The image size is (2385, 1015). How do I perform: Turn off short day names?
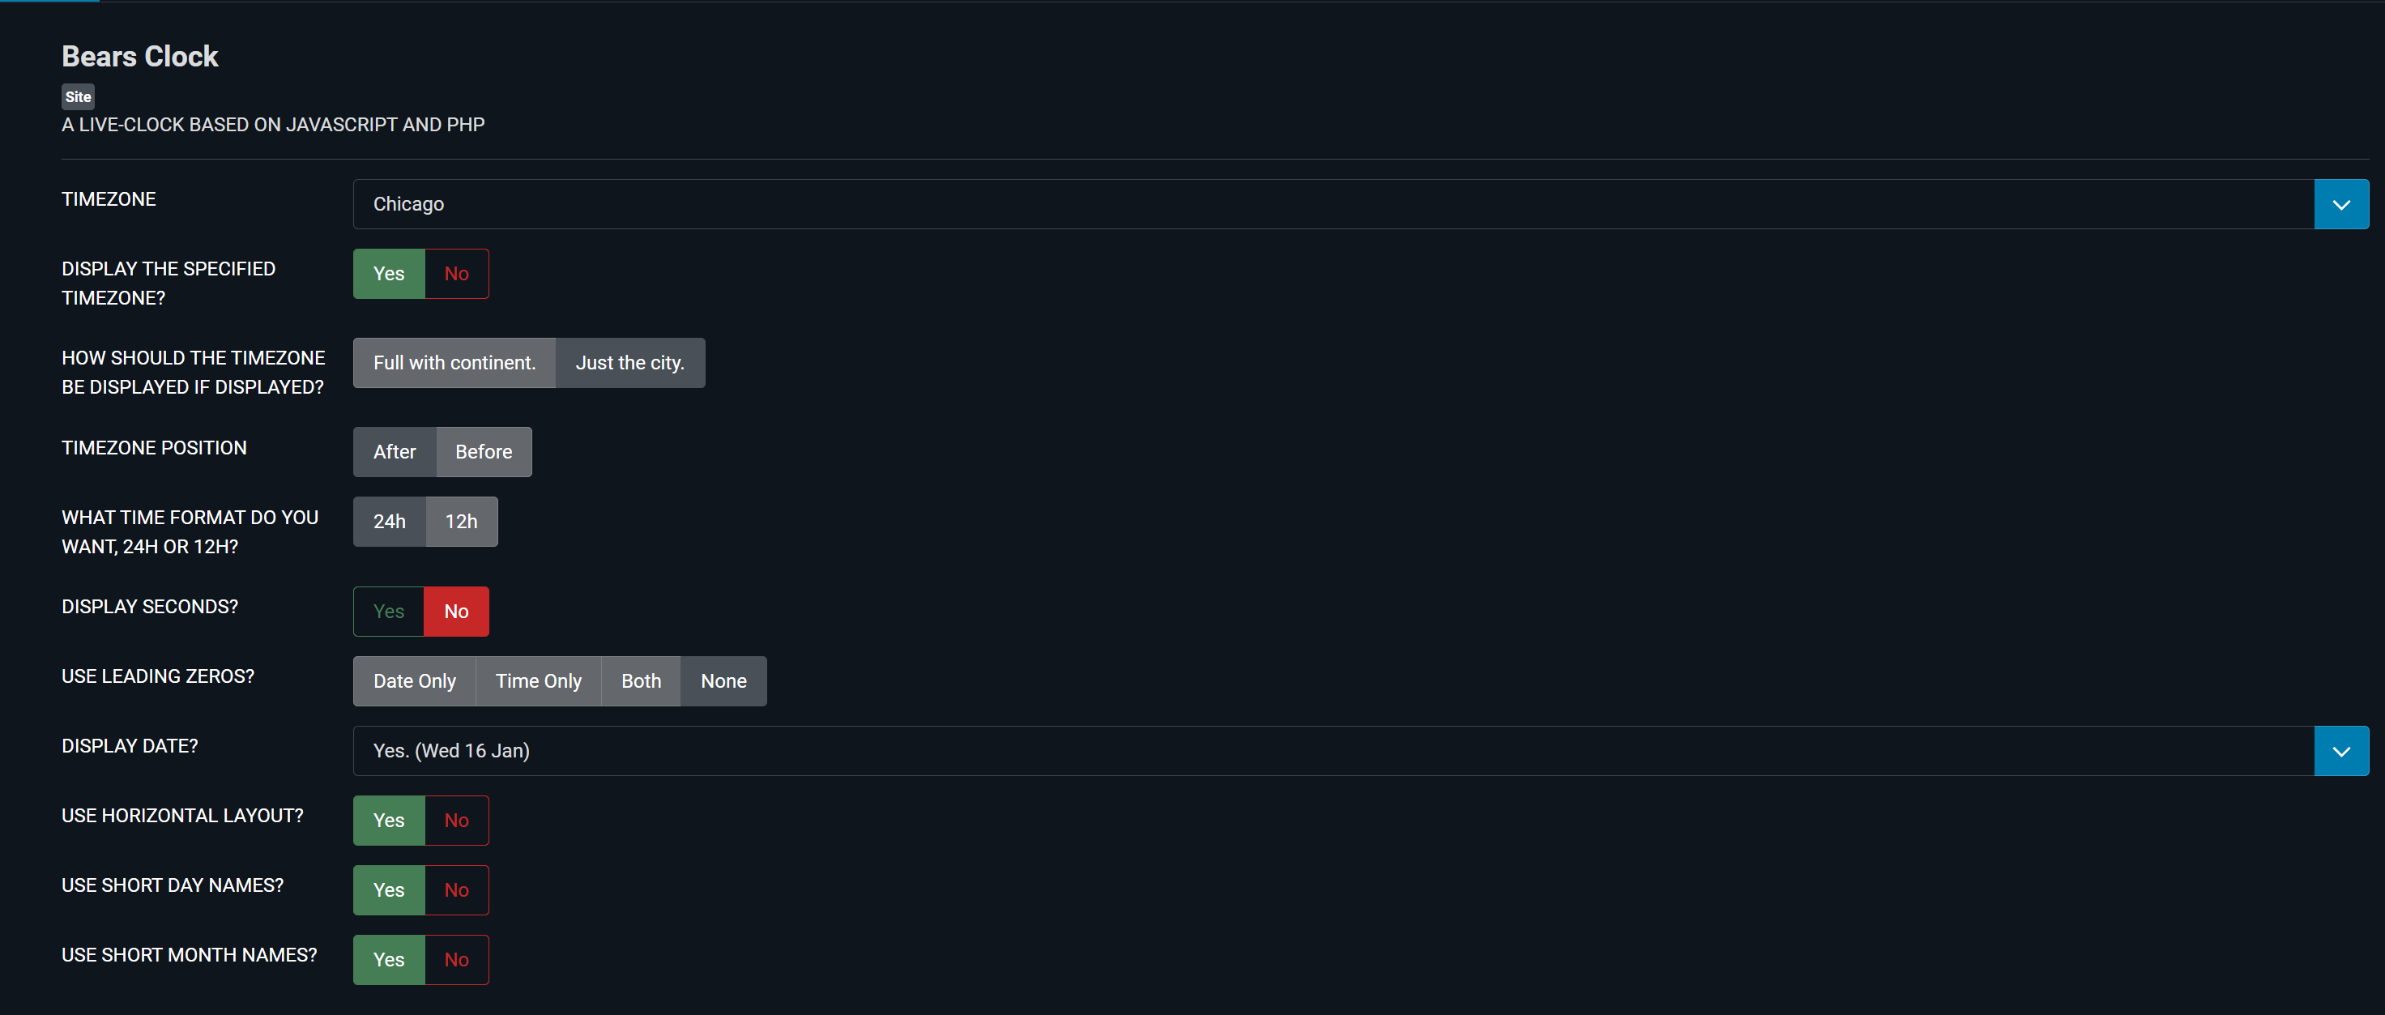(455, 889)
